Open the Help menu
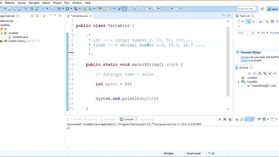Viewport: 279px width, 157px height. 88,3
